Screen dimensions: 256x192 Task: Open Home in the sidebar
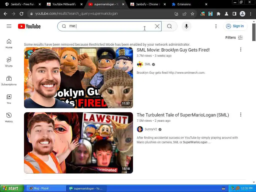coord(9,44)
